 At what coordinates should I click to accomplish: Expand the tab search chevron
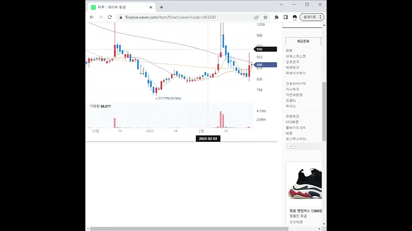tap(281, 5)
